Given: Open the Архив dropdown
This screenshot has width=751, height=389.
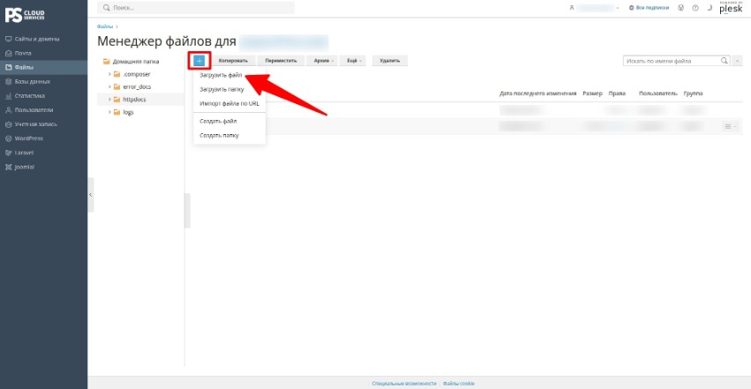Looking at the screenshot, I should tap(323, 61).
